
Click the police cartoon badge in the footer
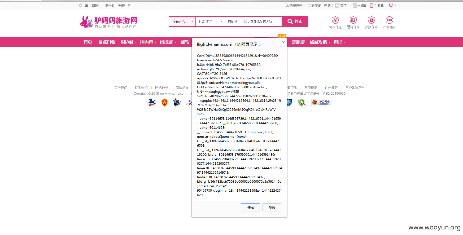(x=177, y=102)
